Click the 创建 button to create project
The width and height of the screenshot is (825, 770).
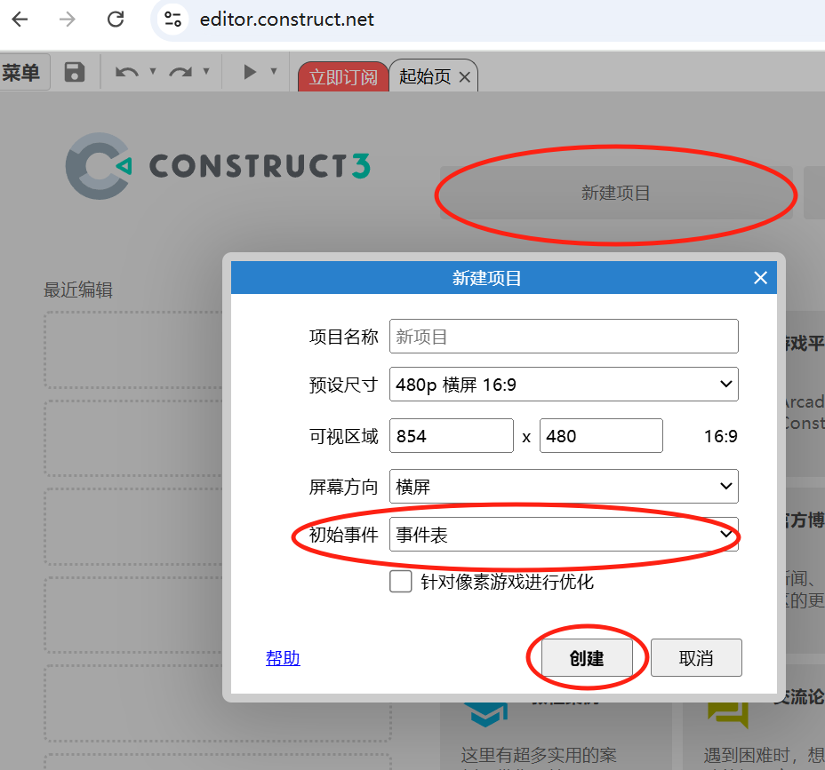[x=588, y=657]
